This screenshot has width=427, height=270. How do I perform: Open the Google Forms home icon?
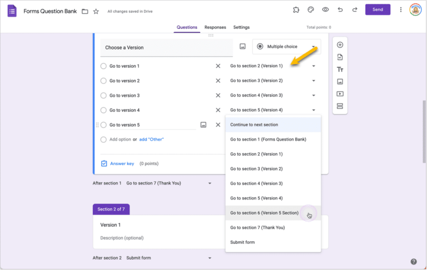[x=12, y=11]
